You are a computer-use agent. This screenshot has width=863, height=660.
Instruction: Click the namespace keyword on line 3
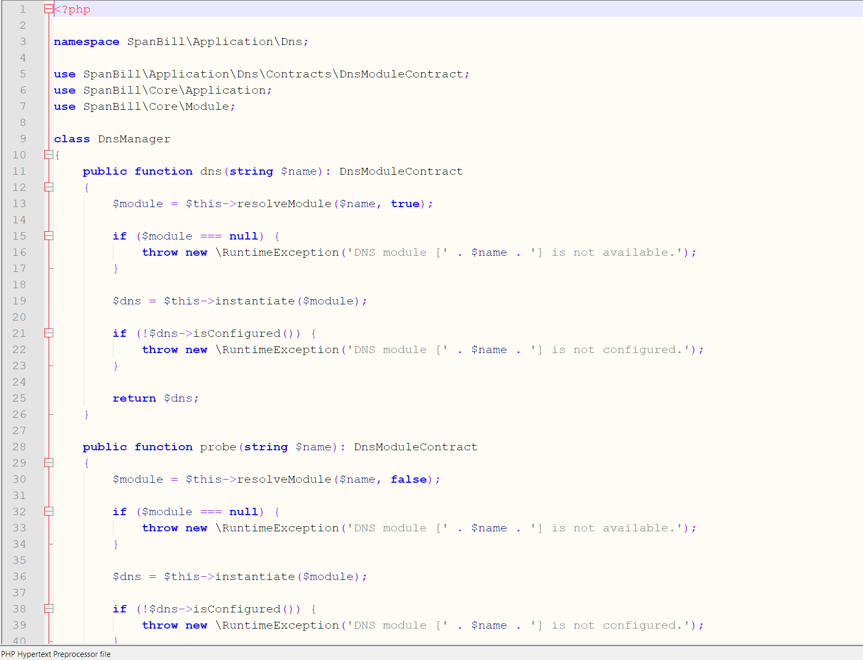click(x=87, y=42)
